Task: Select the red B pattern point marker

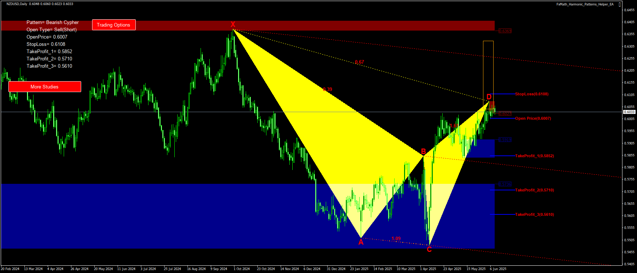Action: pyautogui.click(x=423, y=151)
